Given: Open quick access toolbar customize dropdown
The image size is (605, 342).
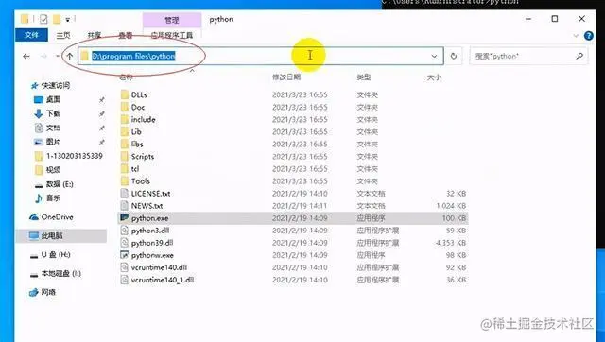Looking at the screenshot, I should pyautogui.click(x=67, y=19).
